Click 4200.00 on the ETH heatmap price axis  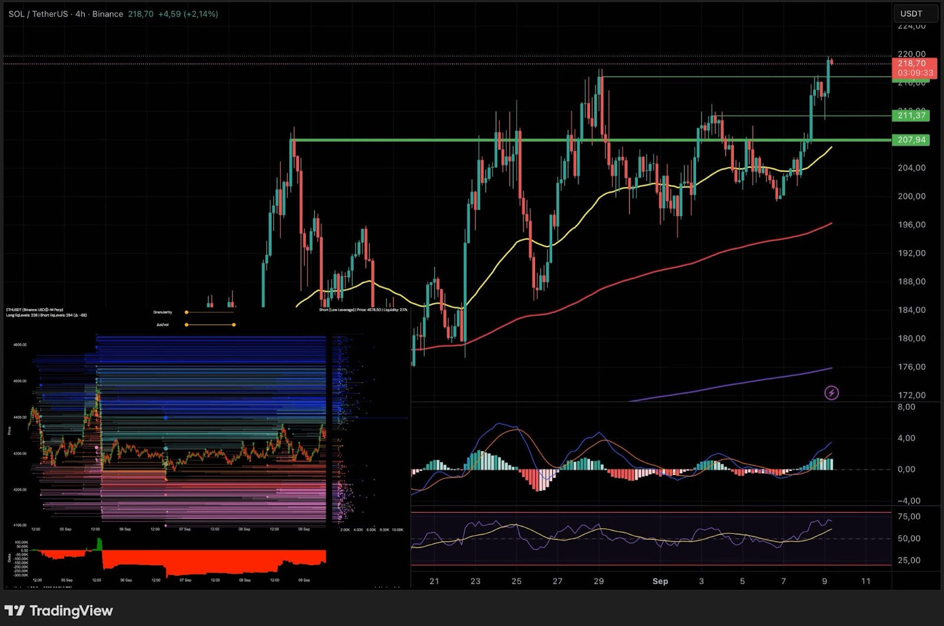20,489
